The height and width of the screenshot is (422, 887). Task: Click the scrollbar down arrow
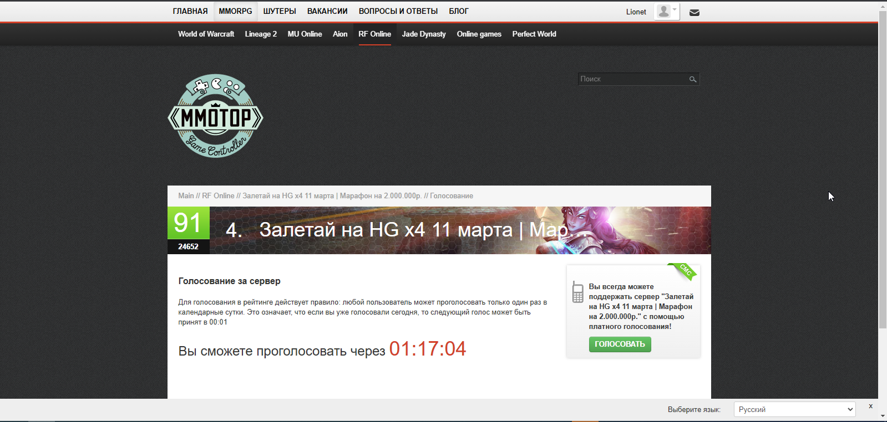(x=883, y=416)
